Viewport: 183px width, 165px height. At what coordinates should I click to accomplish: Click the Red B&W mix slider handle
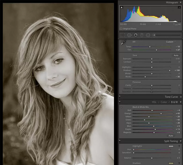(152, 110)
